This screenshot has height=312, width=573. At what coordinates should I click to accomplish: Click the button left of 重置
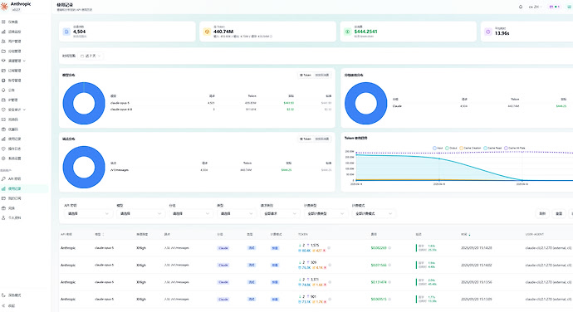coord(542,213)
